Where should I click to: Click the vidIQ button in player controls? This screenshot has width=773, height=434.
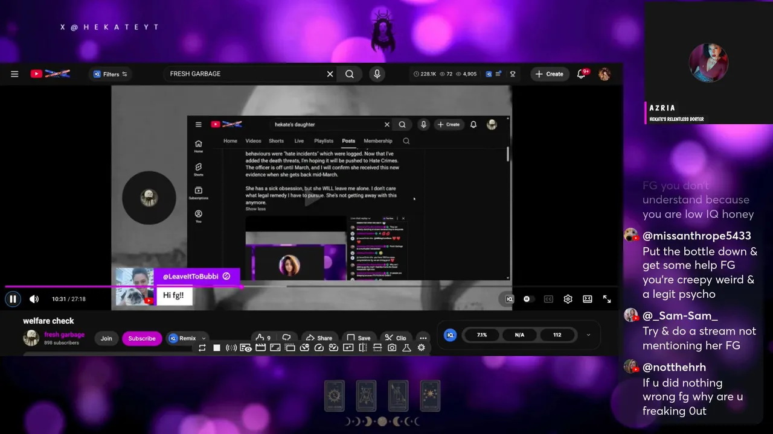509,299
